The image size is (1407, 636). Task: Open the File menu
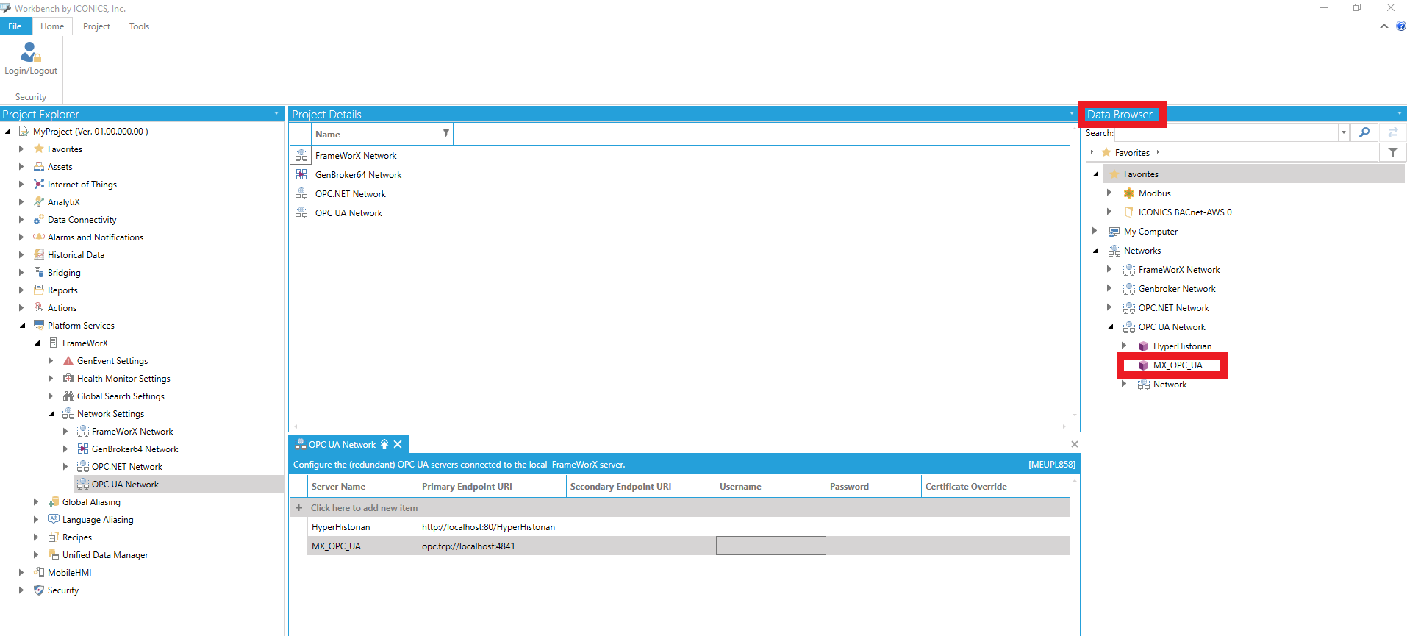point(15,26)
